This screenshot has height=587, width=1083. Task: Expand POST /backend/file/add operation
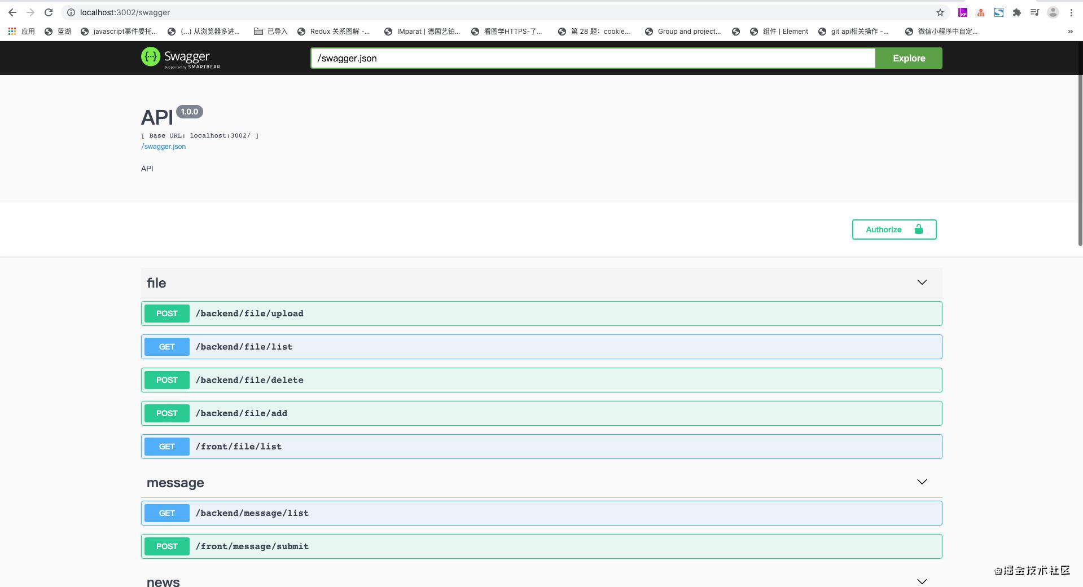pyautogui.click(x=542, y=413)
